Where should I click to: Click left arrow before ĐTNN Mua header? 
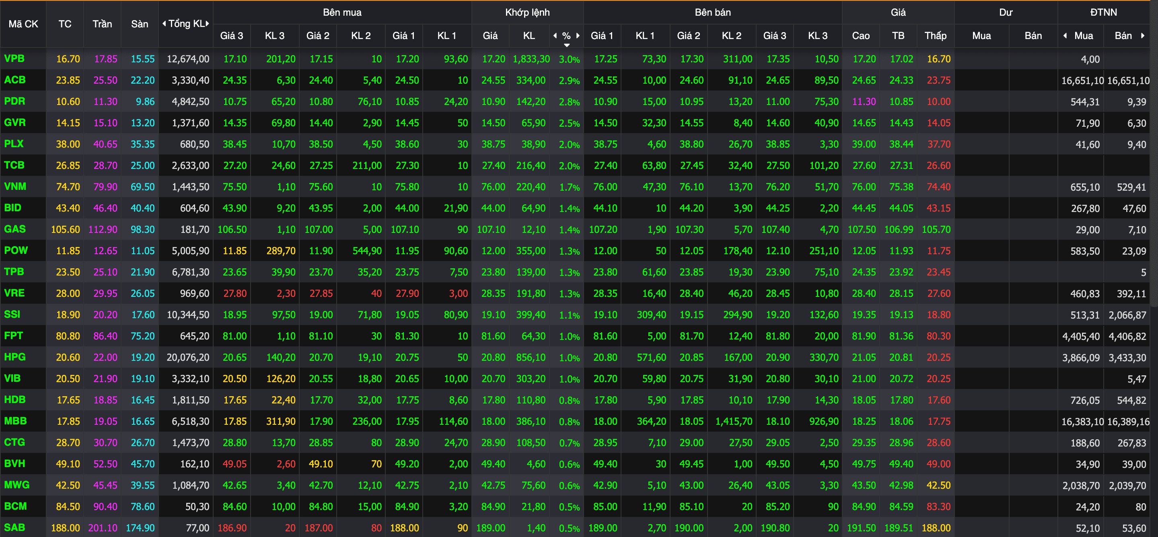pos(1065,35)
